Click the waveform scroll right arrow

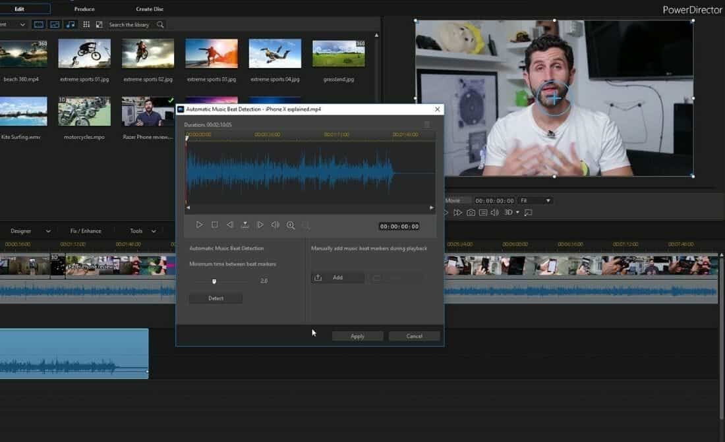coord(432,207)
